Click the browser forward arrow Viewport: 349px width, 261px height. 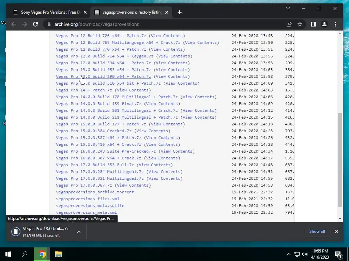[25, 24]
